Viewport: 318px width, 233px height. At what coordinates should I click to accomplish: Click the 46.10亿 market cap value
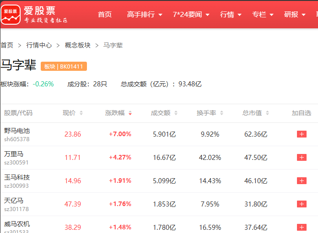point(256,181)
